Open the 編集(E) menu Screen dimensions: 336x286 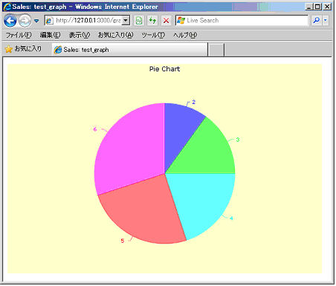click(50, 35)
